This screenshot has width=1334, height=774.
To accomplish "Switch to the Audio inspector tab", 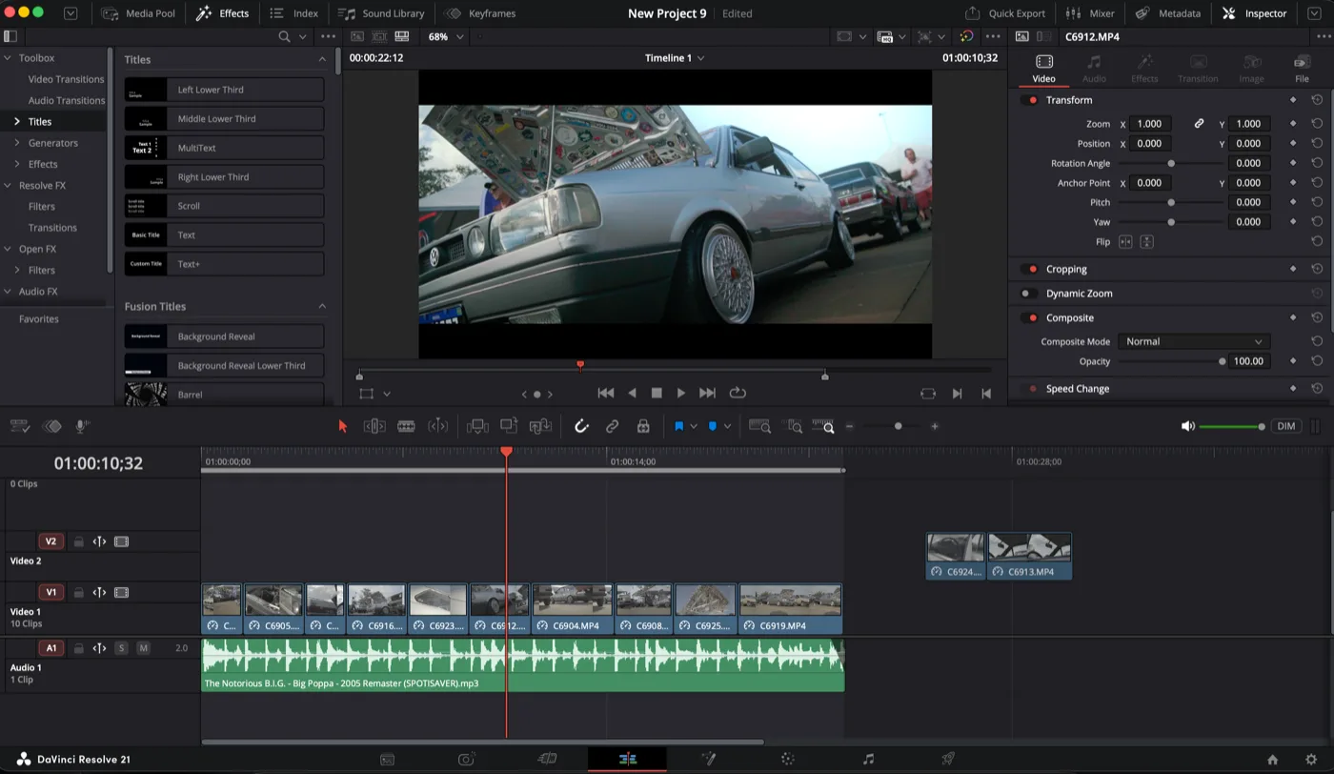I will (x=1094, y=69).
